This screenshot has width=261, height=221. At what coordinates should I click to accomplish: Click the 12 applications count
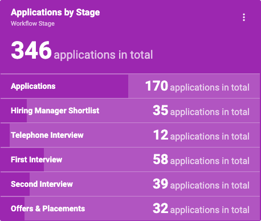[161, 135]
